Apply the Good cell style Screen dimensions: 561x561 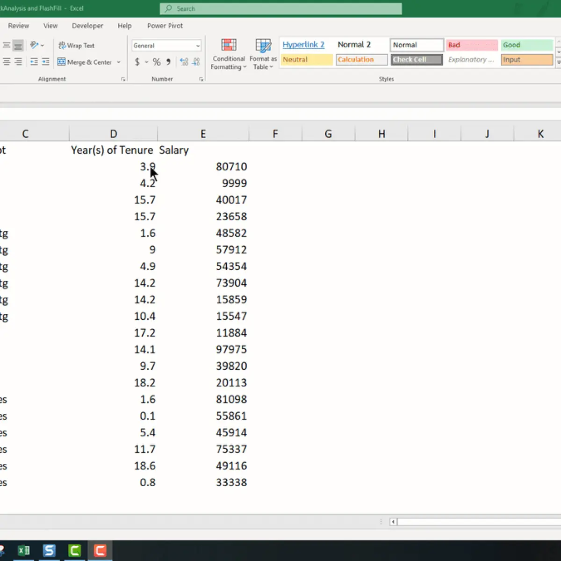(x=527, y=45)
